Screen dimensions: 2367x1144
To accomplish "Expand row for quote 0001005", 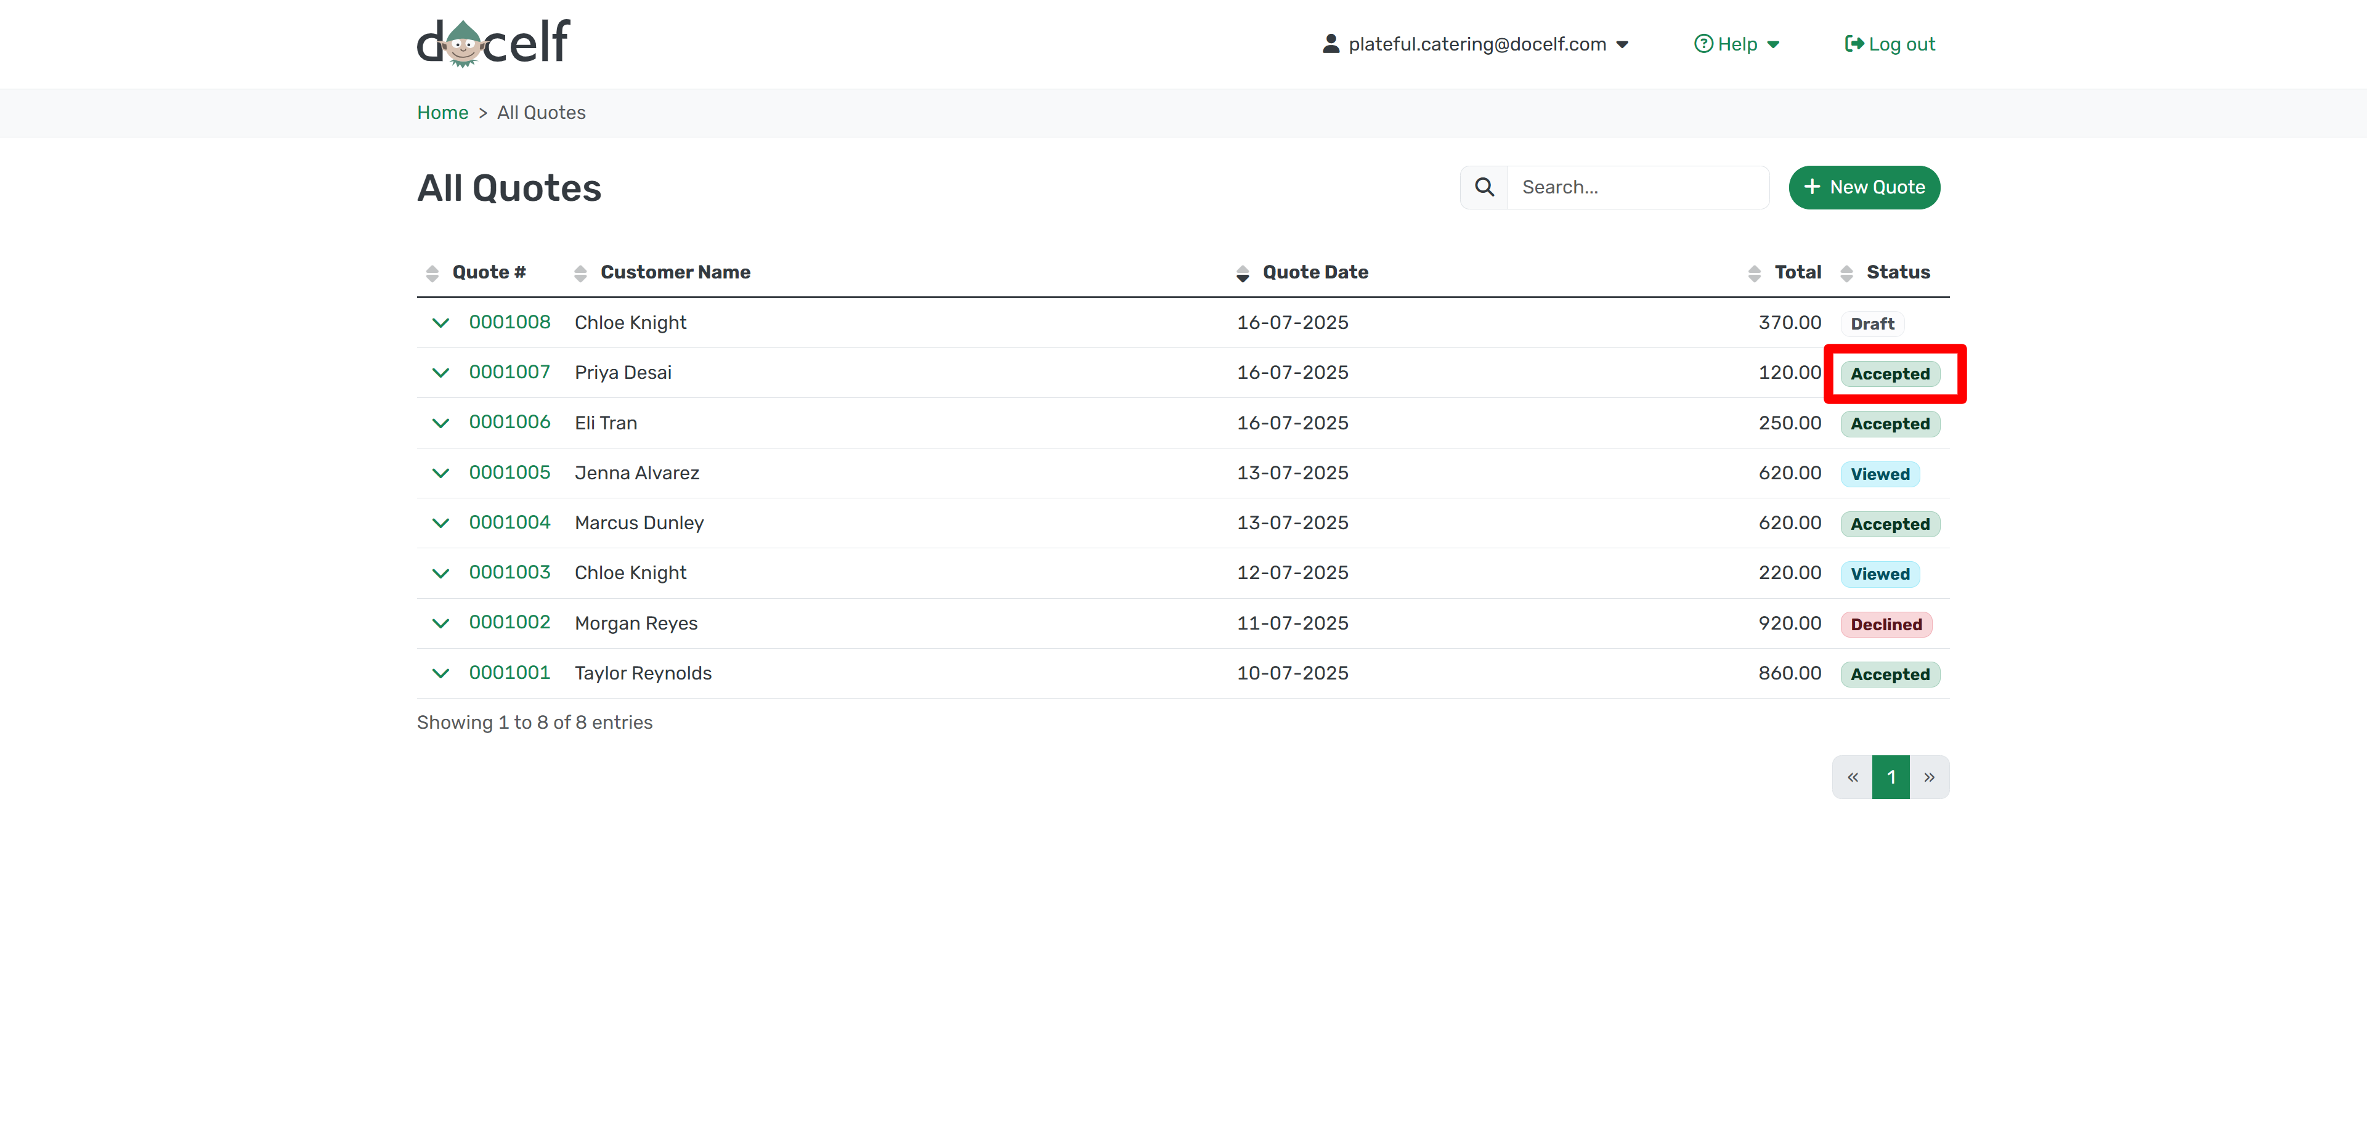I will pos(440,473).
